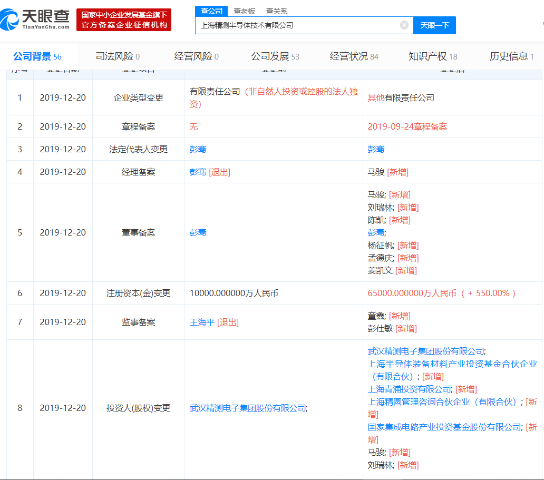Switch to the 查老板 search tab
The image size is (544, 480).
coord(244,11)
